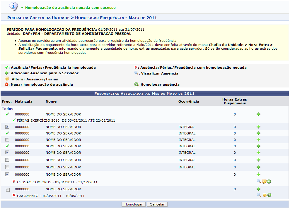Tick the checkbox on the last INTEGRAL row
Image resolution: width=290 pixels, height=209 pixels.
point(7,167)
